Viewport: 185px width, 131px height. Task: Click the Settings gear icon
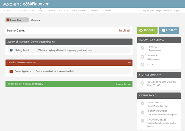pyautogui.click(x=142, y=65)
